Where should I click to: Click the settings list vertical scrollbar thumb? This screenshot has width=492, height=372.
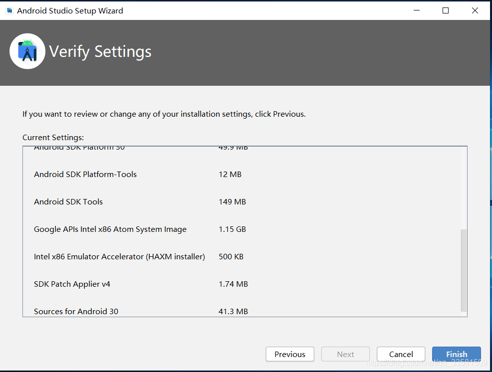pyautogui.click(x=464, y=270)
